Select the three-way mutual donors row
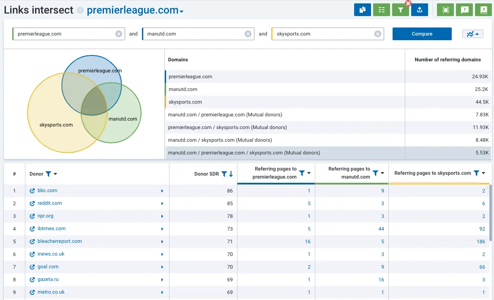The height and width of the screenshot is (300, 494). tap(285, 153)
